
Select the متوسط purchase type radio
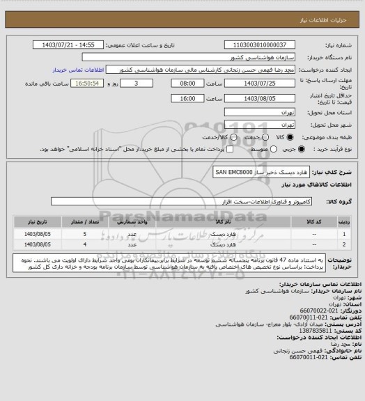coord(274,149)
